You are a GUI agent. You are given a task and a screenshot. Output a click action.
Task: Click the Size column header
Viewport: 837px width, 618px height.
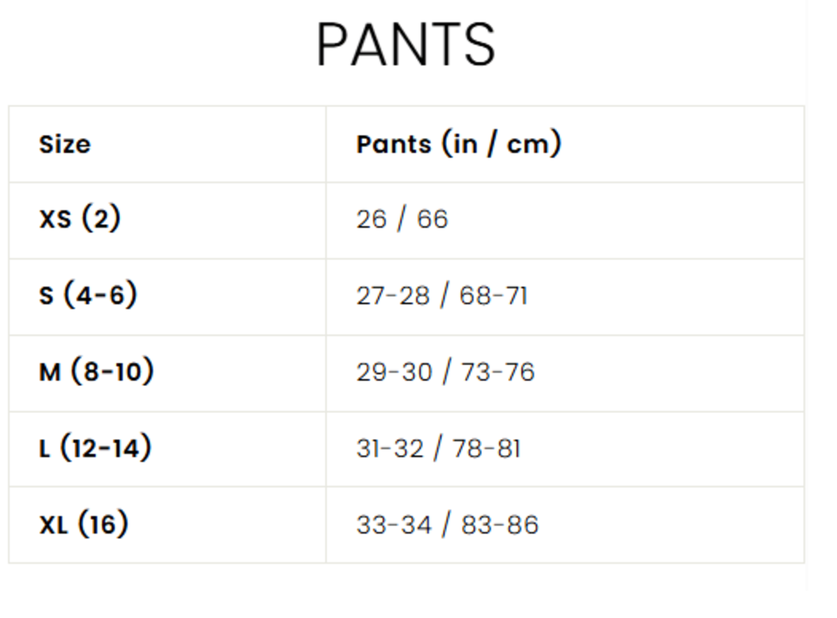[x=64, y=144]
